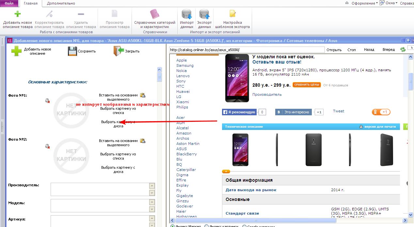414x227 pixels.
Task: Click the delete-image icon next to Фото №2
Action: tap(48, 147)
